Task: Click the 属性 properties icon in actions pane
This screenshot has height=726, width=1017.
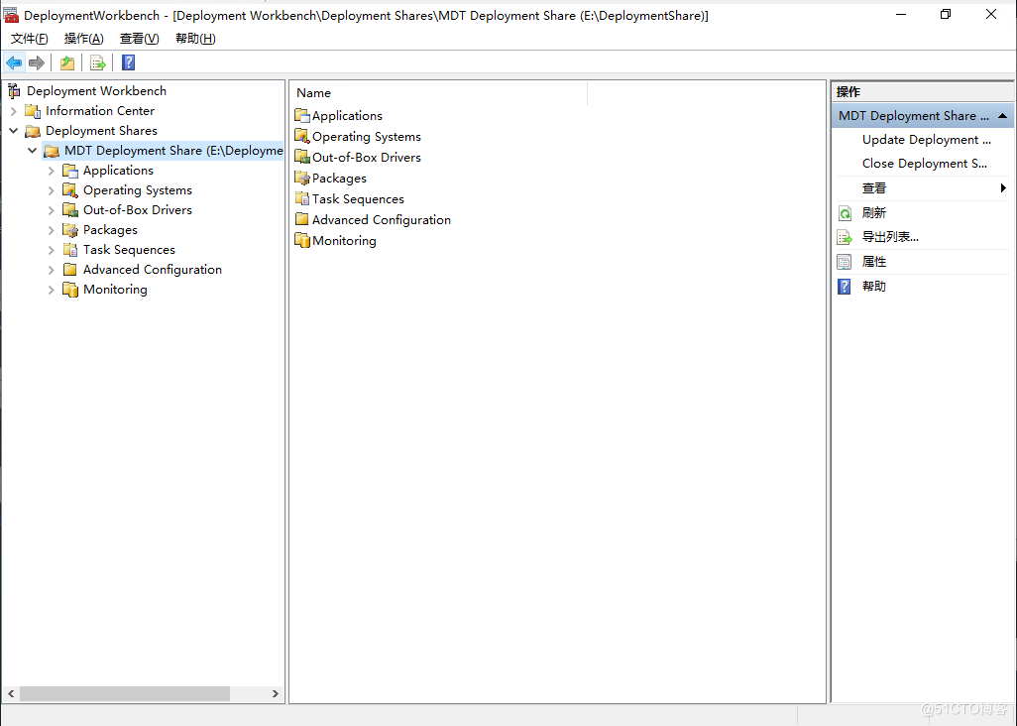Action: click(x=845, y=262)
